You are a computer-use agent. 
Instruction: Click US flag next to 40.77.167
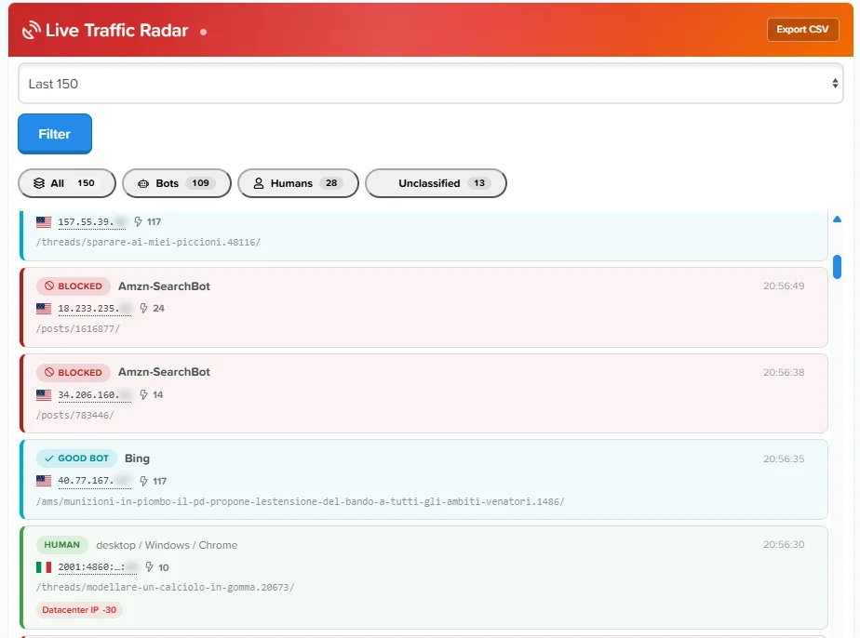(44, 481)
